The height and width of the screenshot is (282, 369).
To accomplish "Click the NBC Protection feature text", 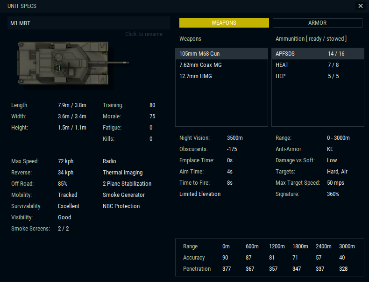I will (x=121, y=206).
